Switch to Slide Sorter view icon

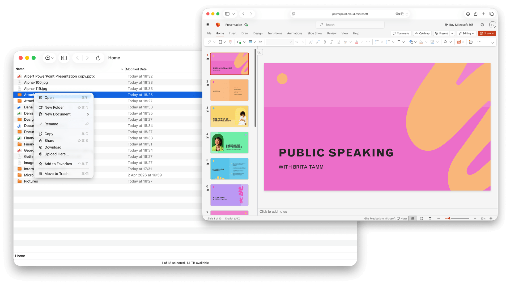coord(421,218)
